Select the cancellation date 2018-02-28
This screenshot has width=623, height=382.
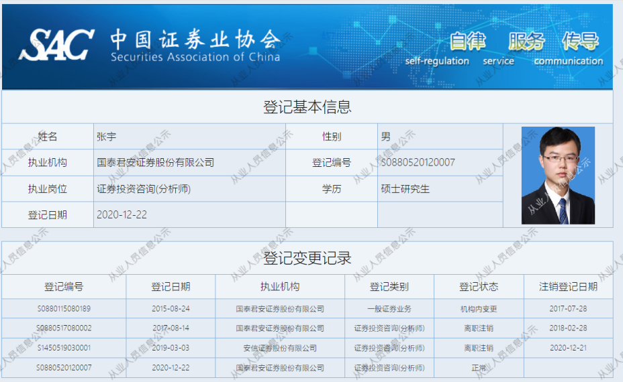click(568, 328)
